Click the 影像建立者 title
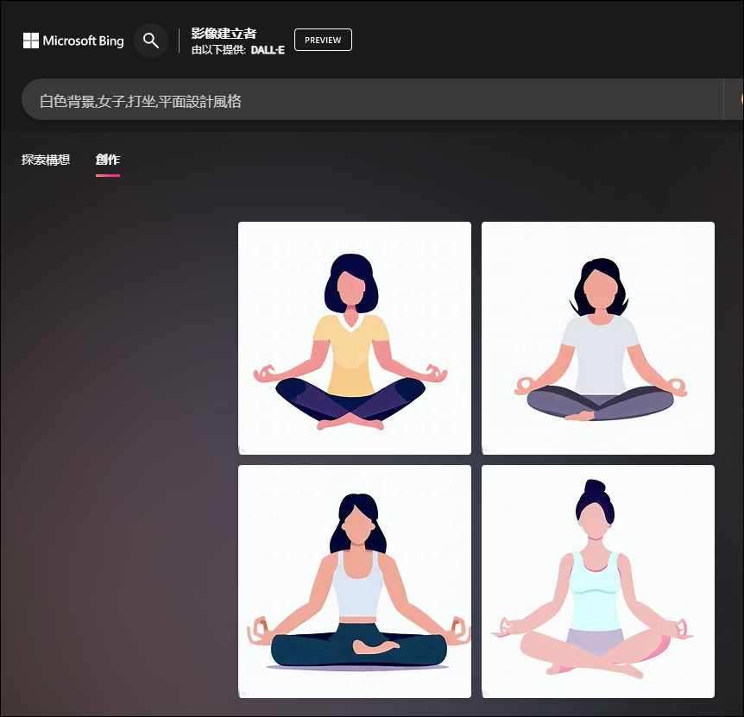744x717 pixels. point(224,33)
